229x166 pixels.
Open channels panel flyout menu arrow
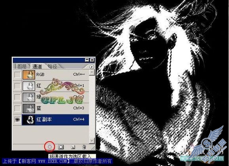(x=92, y=67)
